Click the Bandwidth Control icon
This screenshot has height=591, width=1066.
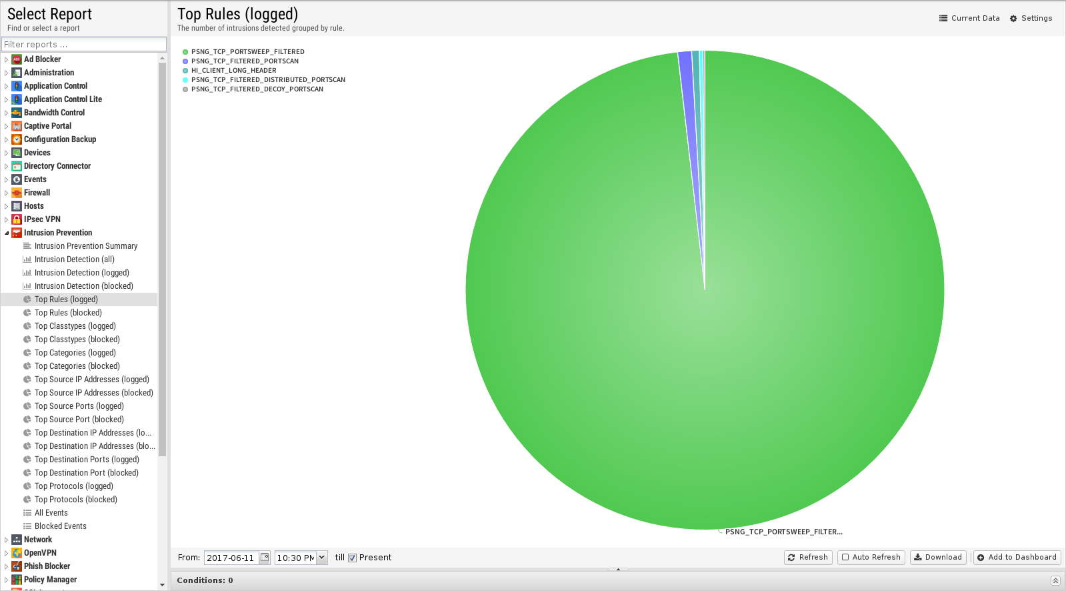pyautogui.click(x=17, y=113)
